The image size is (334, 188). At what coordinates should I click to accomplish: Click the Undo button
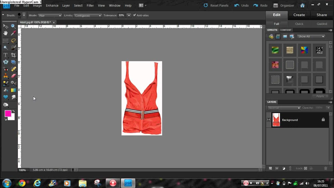tap(241, 5)
